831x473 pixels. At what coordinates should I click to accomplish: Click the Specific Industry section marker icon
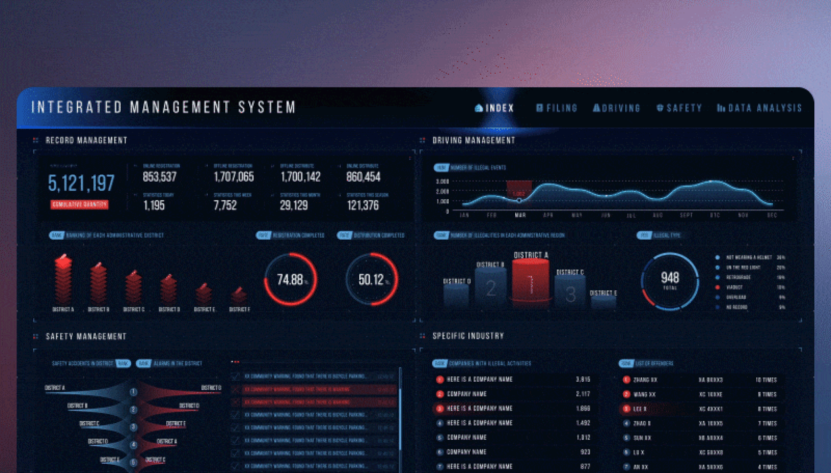tap(422, 336)
